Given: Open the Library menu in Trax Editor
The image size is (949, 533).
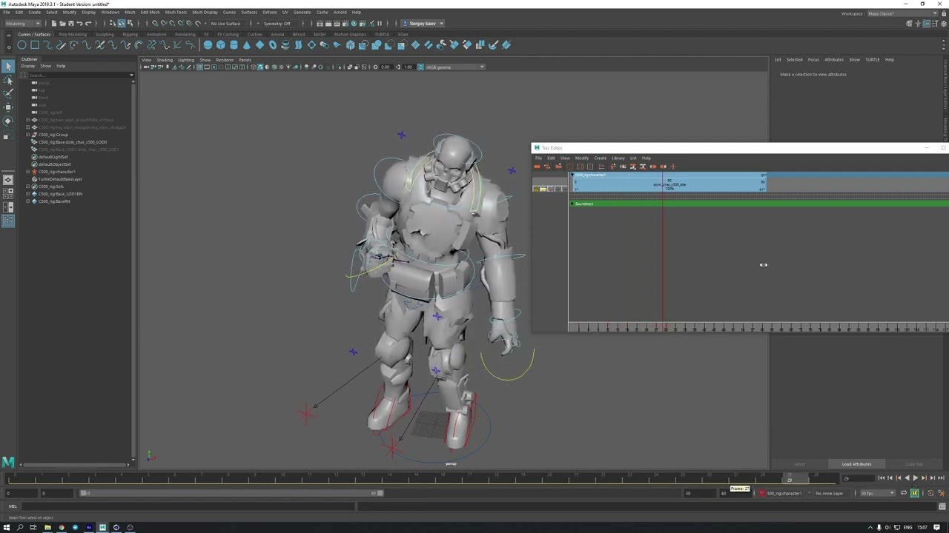Looking at the screenshot, I should pyautogui.click(x=618, y=158).
